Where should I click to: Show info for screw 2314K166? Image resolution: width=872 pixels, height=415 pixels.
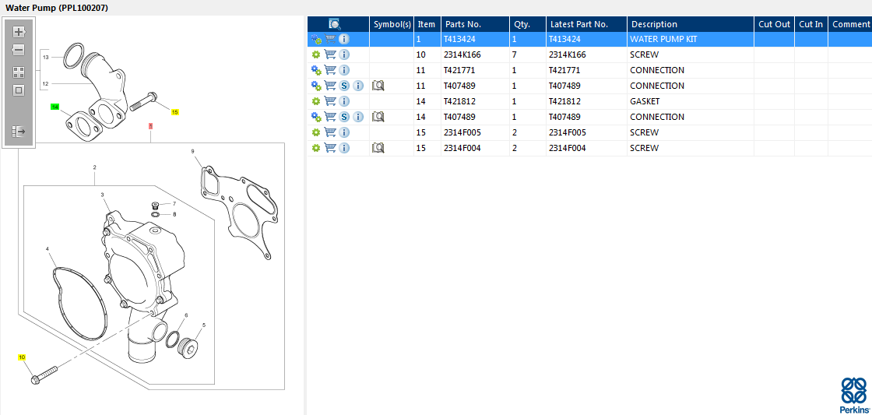(344, 55)
